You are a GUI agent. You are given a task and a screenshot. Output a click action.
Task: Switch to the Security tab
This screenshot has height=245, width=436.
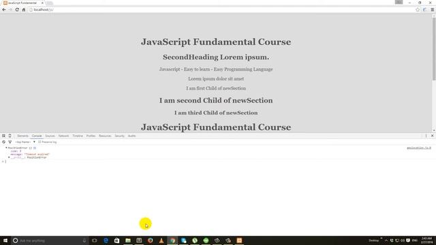coord(120,136)
